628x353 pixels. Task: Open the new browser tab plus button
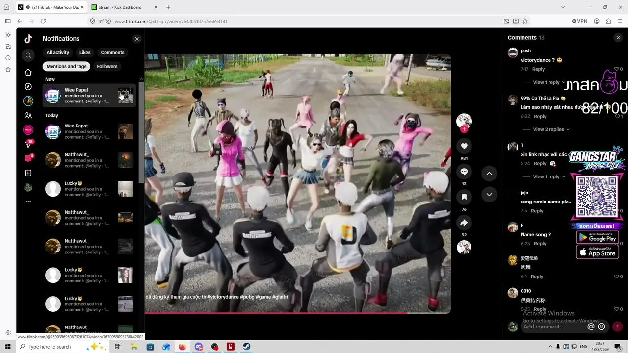click(x=168, y=7)
